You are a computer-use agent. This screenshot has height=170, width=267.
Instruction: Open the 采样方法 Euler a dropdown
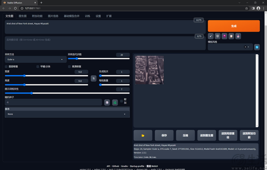click(36, 59)
